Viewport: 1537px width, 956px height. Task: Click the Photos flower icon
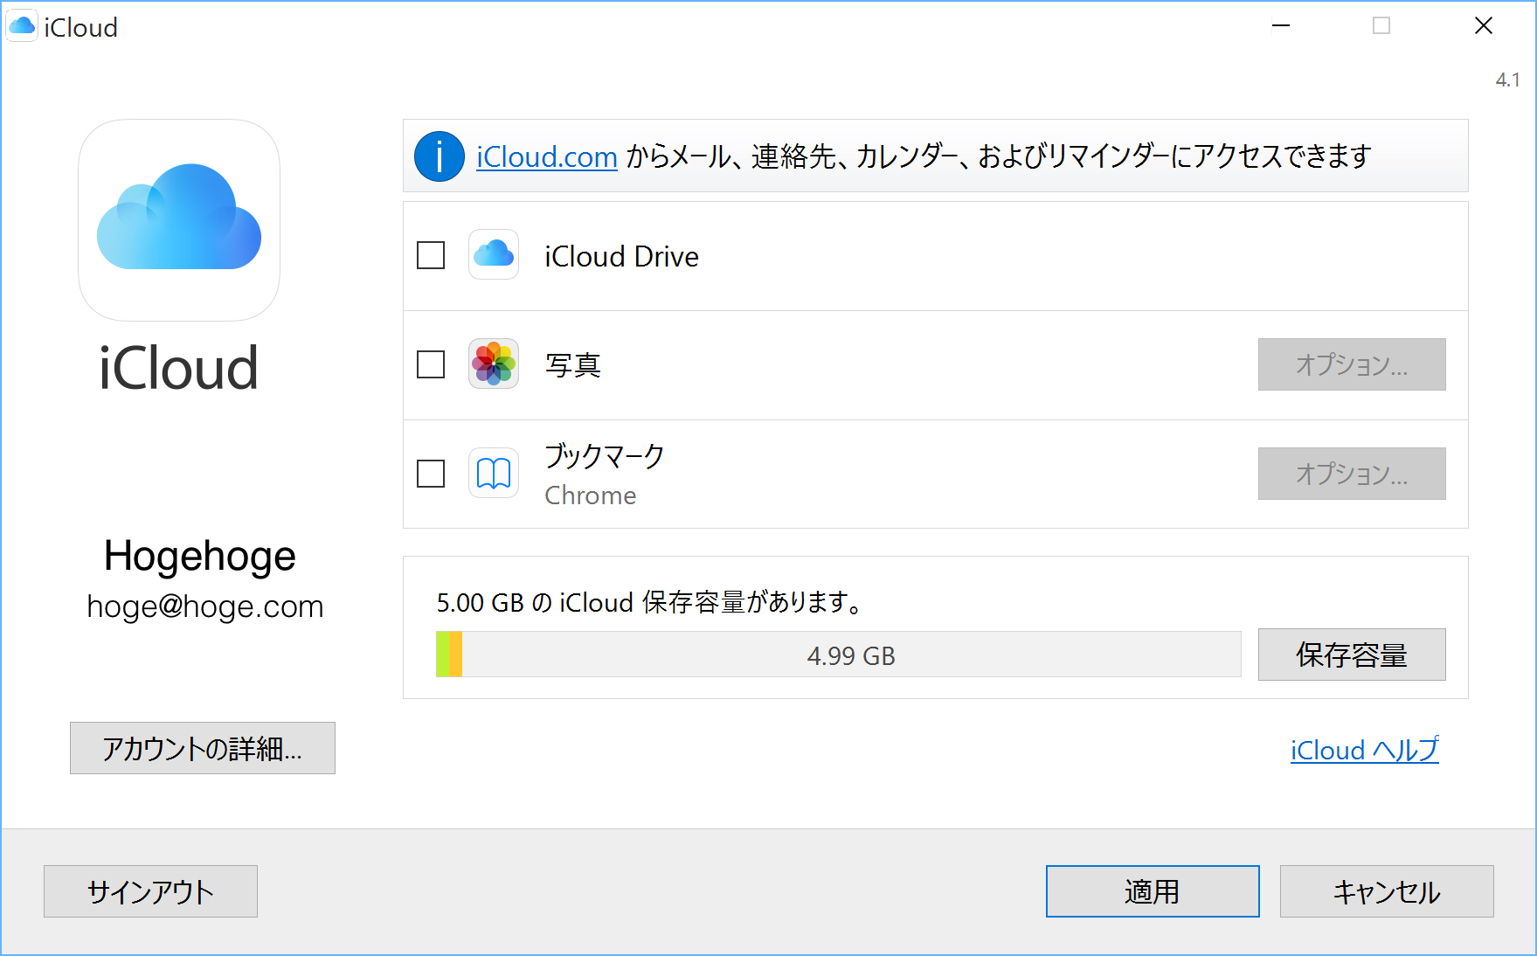494,364
